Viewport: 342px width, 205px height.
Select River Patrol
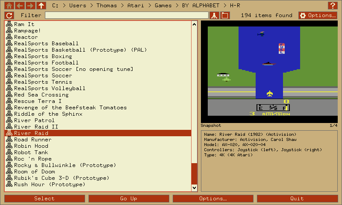[x=98, y=120]
